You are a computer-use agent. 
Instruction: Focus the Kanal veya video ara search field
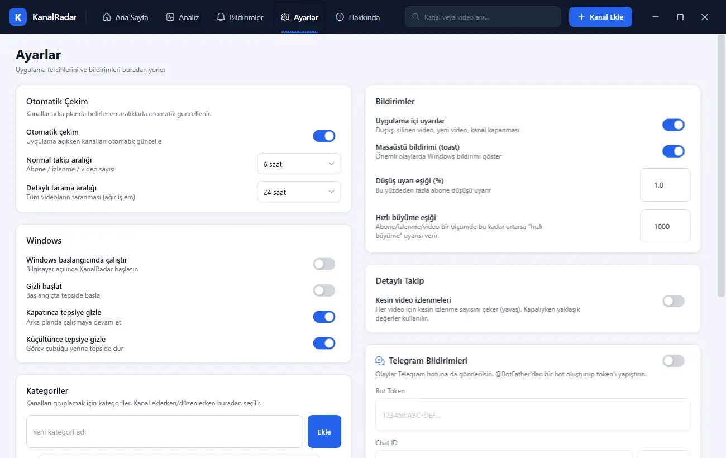click(x=483, y=17)
